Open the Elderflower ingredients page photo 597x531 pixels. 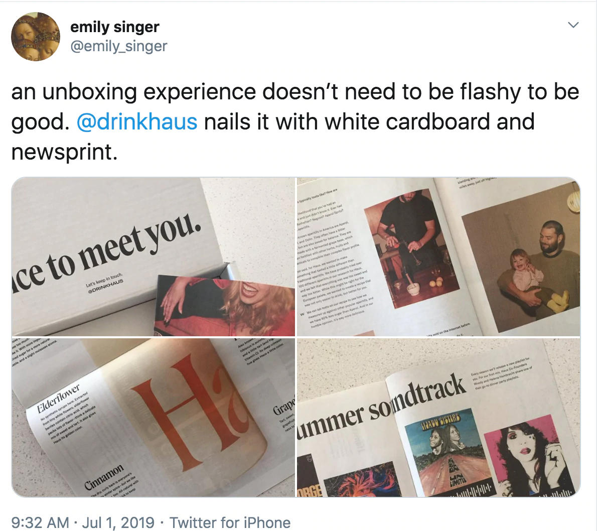[154, 418]
